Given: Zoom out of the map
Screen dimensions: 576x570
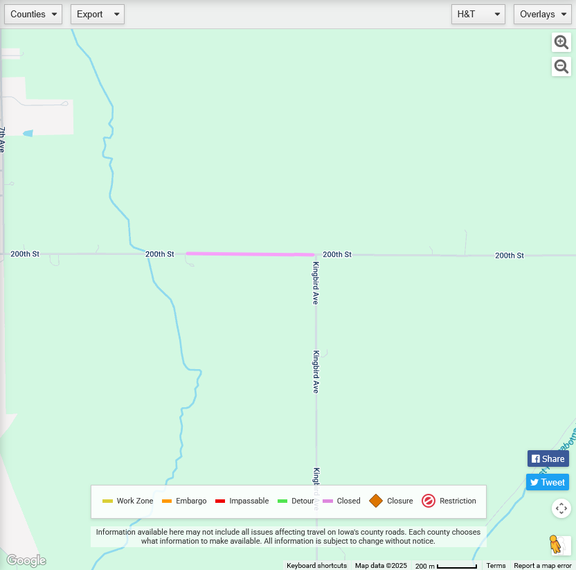Looking at the screenshot, I should click(x=561, y=66).
